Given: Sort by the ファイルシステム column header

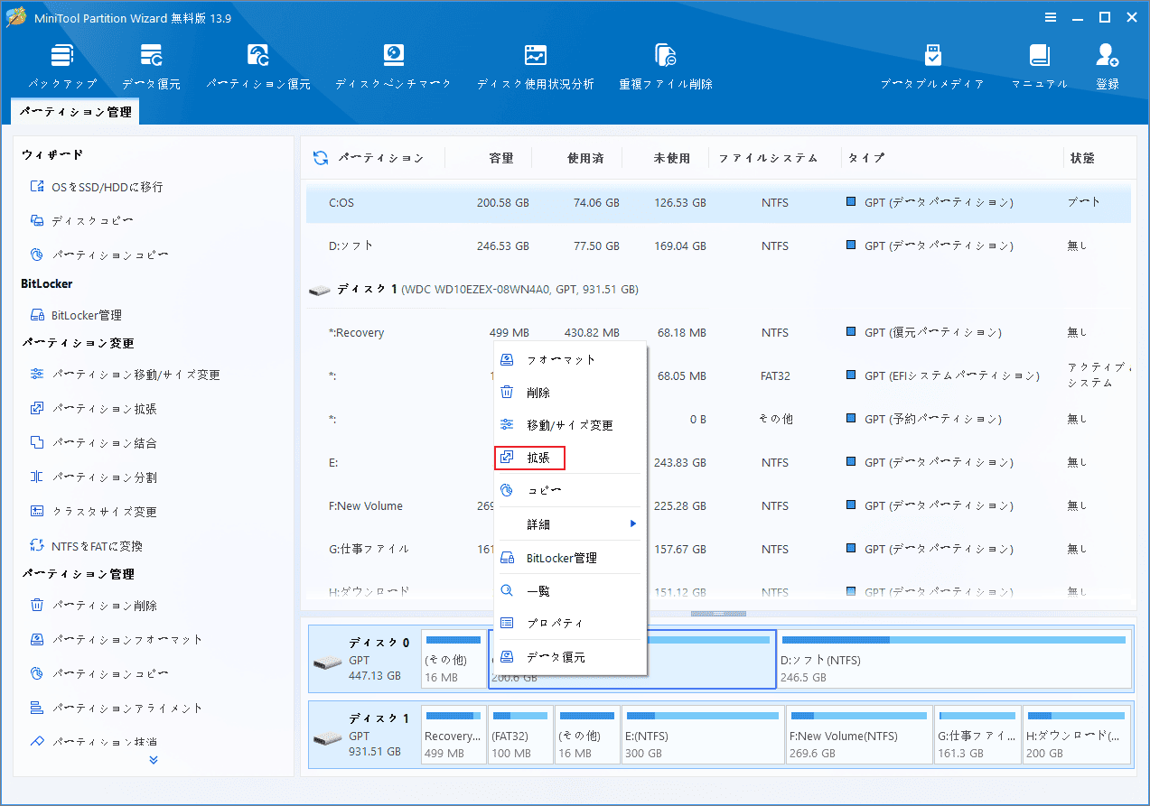Looking at the screenshot, I should (x=768, y=158).
